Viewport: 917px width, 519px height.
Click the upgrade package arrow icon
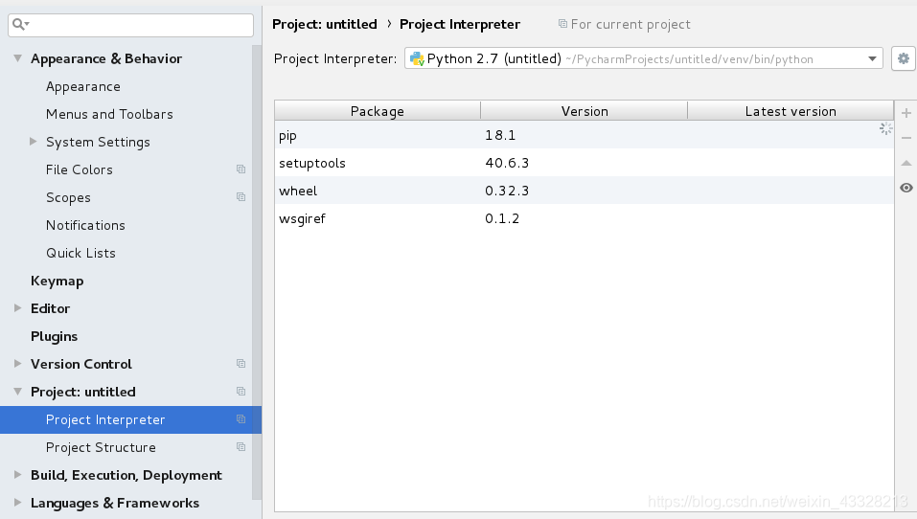[906, 163]
